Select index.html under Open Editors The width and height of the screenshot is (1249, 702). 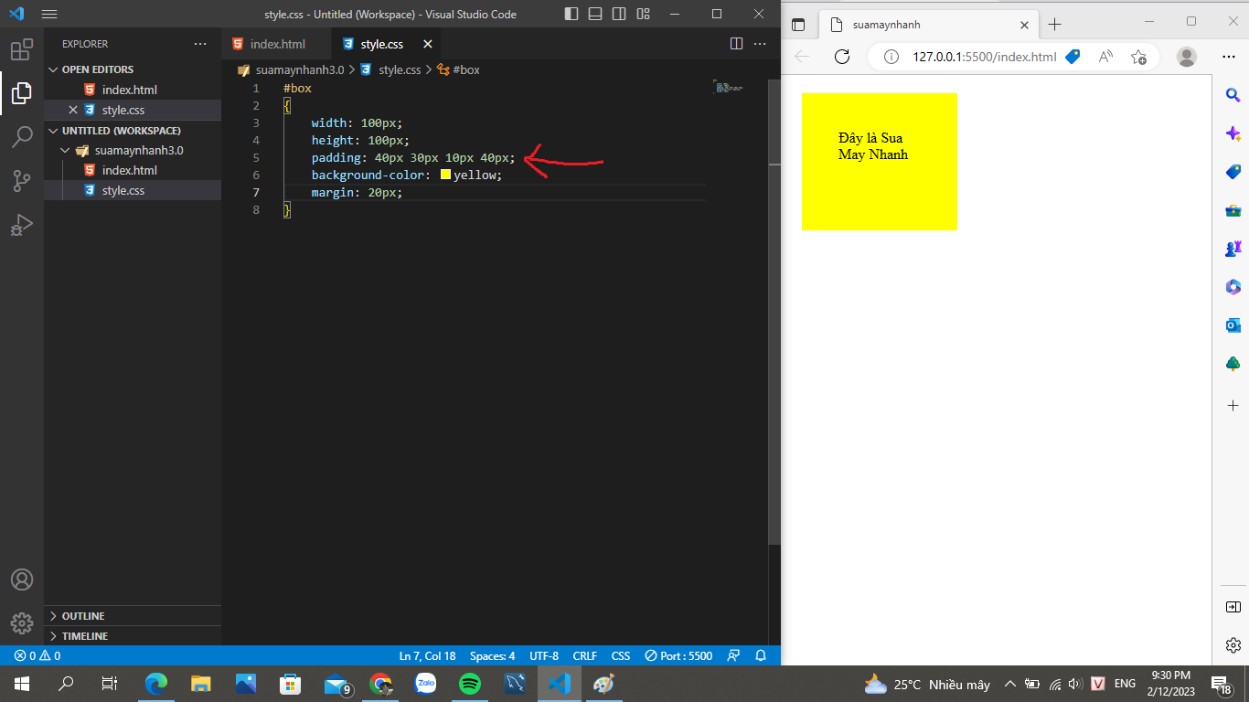133,90
